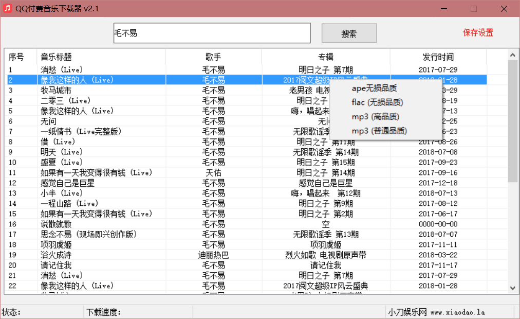520x319 pixels.
Task: Choose flac (无损品质) download option
Action: [x=377, y=102]
